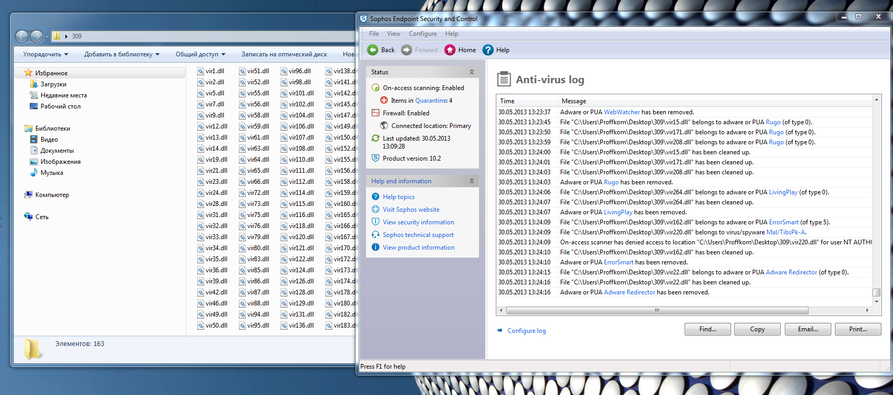Open the Mal/TibsPk-A link in log

786,232
